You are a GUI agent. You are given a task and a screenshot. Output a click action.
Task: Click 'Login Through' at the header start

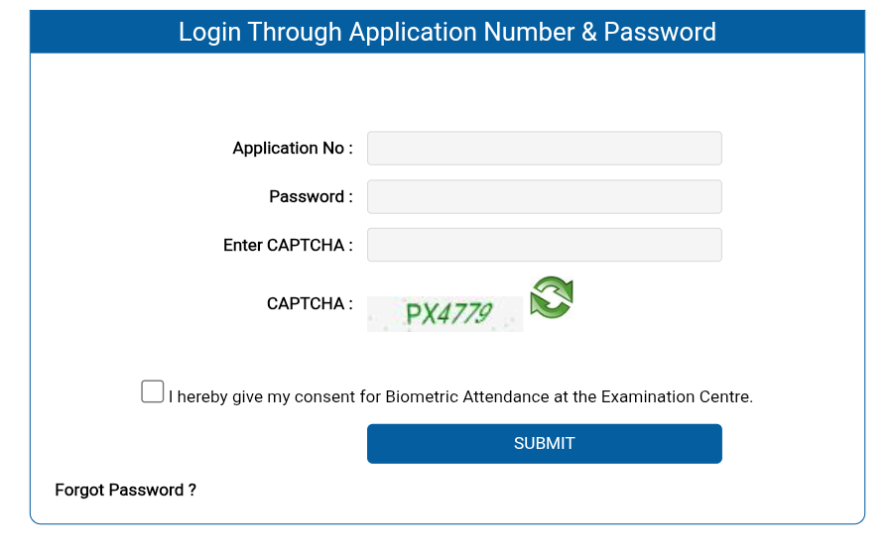point(244,32)
